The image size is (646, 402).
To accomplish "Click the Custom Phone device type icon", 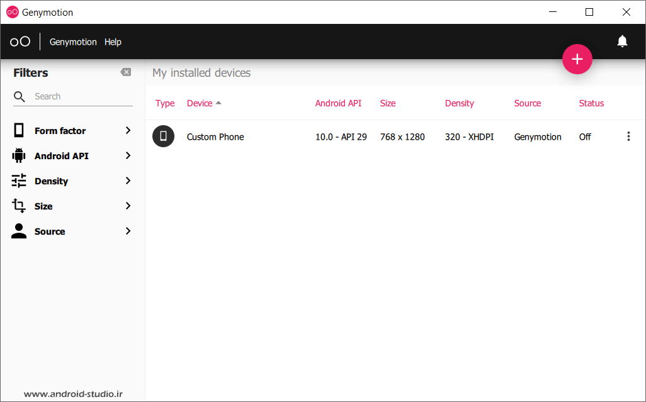I will coord(163,137).
